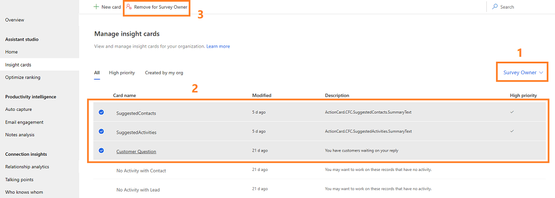Click the Search magnifier icon
Viewport: 555px width, 198px height.
(x=495, y=6)
